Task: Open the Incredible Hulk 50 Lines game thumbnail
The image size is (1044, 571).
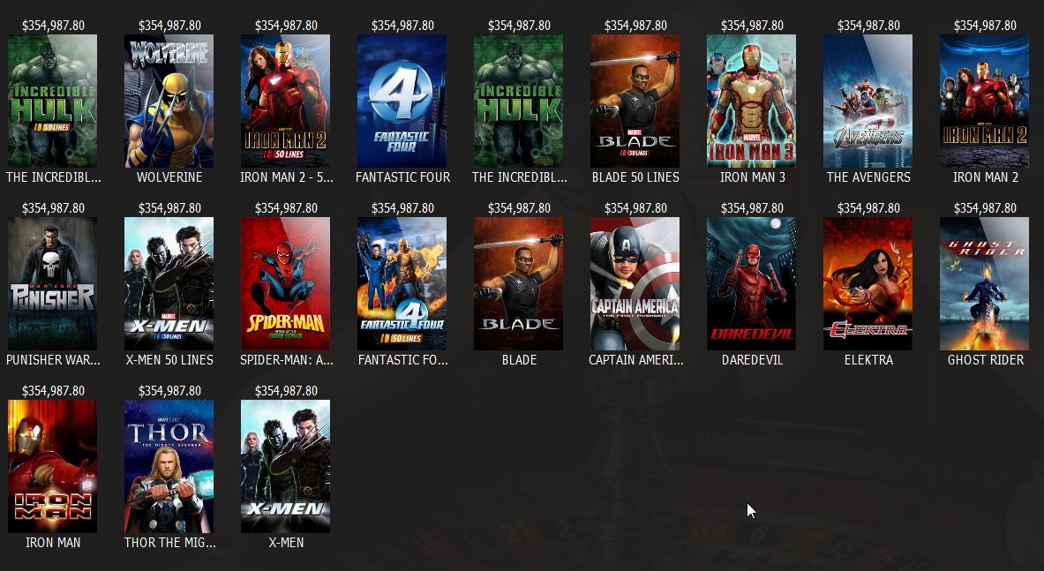Action: tap(53, 101)
